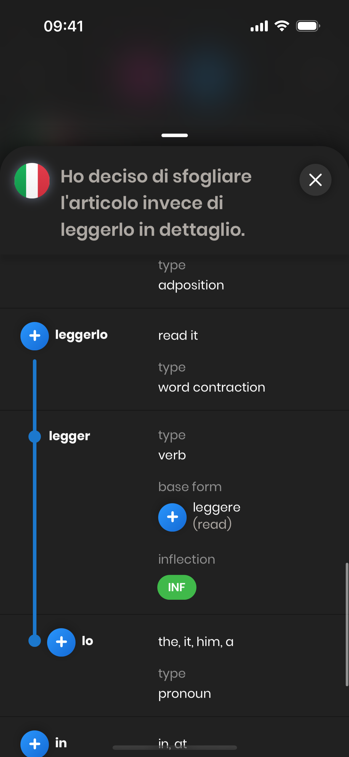The height and width of the screenshot is (757, 349).
Task: Select the 'the, it, him, a' translation
Action: click(x=196, y=642)
